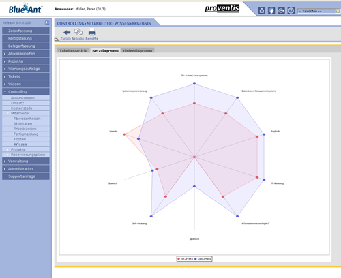The height and width of the screenshot is (278, 341).
Task: Click the Spanisch axis label
Action: pyautogui.click(x=113, y=183)
